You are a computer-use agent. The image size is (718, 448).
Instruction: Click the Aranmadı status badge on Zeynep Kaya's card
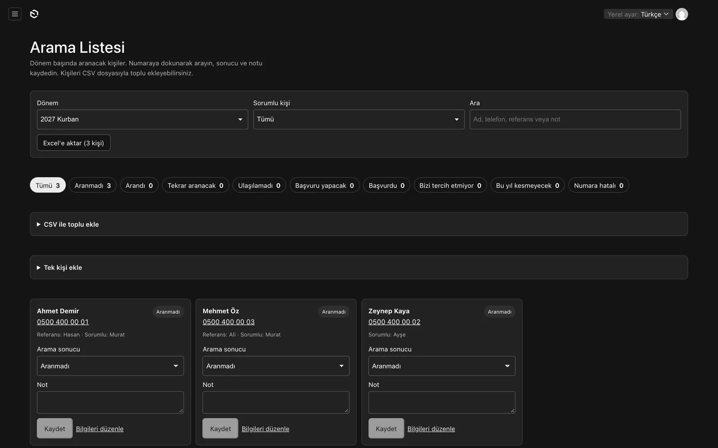click(499, 312)
